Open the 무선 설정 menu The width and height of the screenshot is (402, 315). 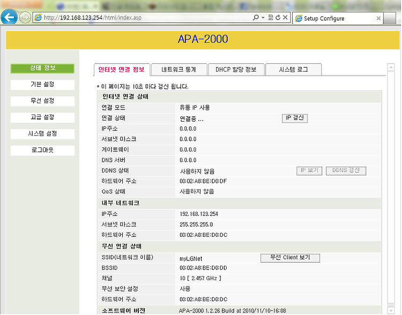[42, 101]
